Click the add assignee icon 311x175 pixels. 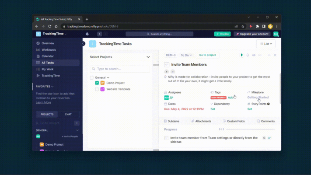pos(171,98)
